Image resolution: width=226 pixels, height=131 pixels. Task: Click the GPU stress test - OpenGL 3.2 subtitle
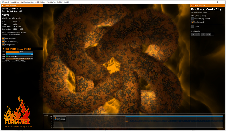tap(200, 13)
